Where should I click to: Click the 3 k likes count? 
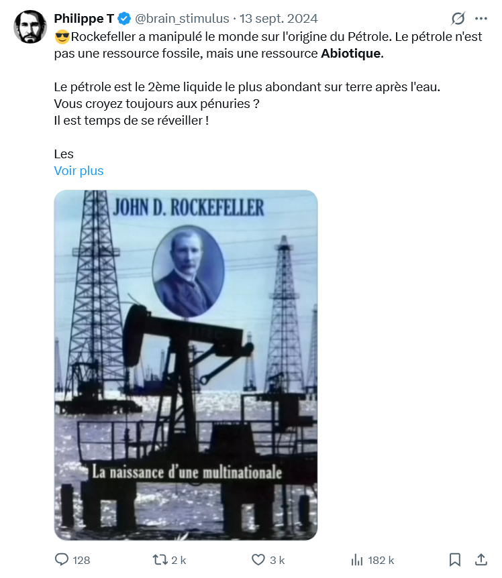pos(277,561)
